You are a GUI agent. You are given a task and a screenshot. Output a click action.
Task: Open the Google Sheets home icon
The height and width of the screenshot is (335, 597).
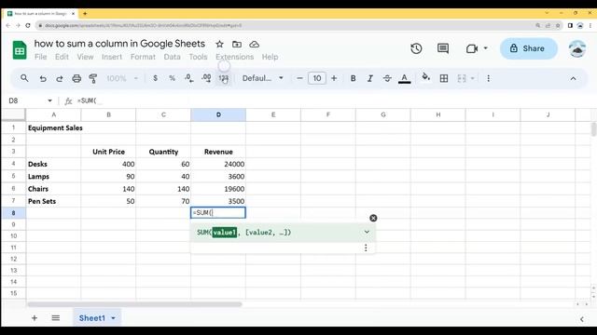[x=20, y=49]
